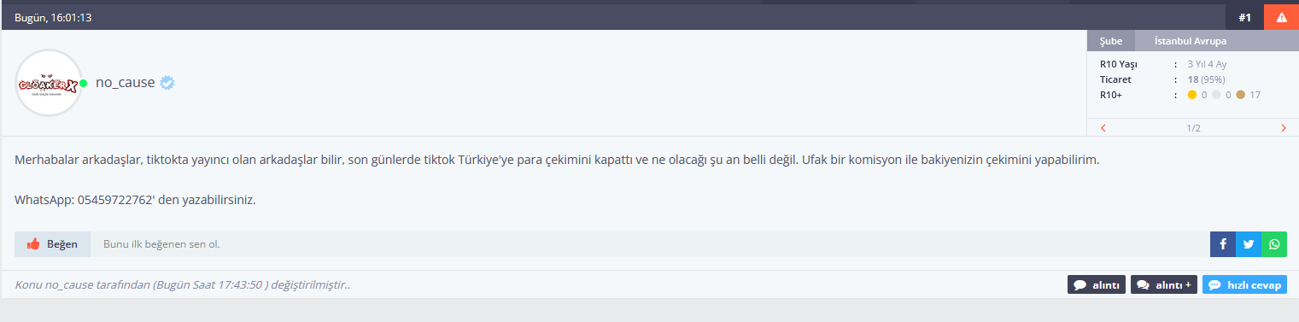Click the edit note 'Konu no_cause tarafından' line
This screenshot has height=322, width=1299.
point(182,285)
